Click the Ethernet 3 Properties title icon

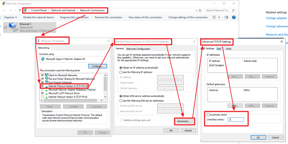[x=38, y=41]
